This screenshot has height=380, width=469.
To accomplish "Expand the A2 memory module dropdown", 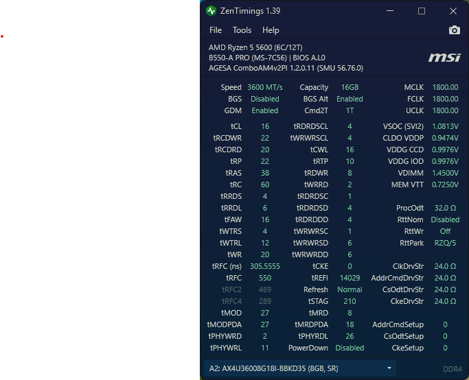I will pyautogui.click(x=300, y=368).
